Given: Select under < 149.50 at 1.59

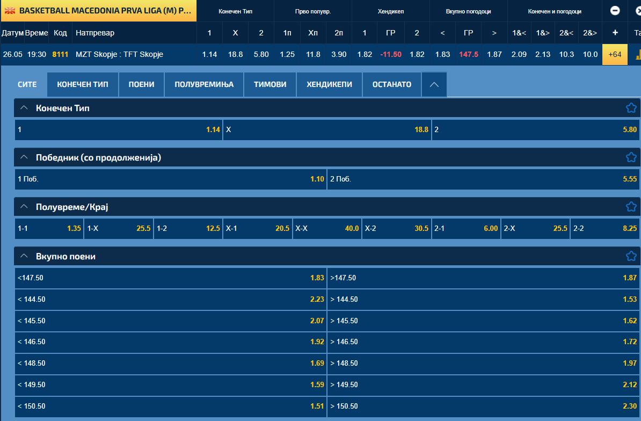Looking at the screenshot, I should point(171,384).
